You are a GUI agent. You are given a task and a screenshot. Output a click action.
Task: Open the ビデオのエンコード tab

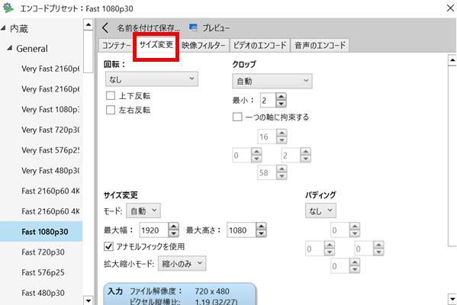coord(260,46)
